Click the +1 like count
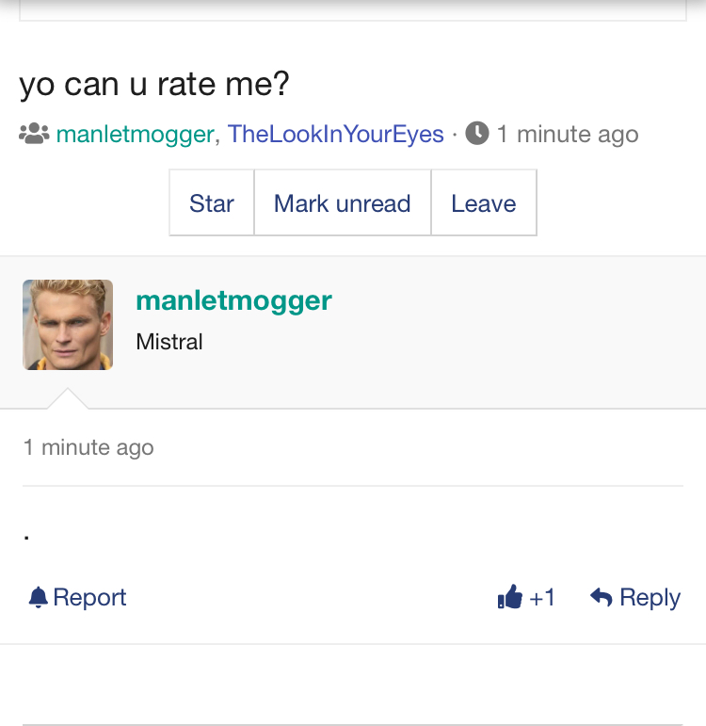The image size is (706, 726). point(541,597)
